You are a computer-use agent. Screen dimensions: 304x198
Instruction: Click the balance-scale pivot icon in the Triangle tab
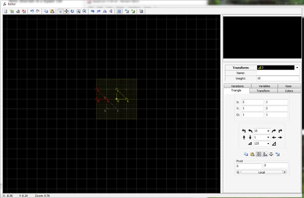tap(271, 154)
